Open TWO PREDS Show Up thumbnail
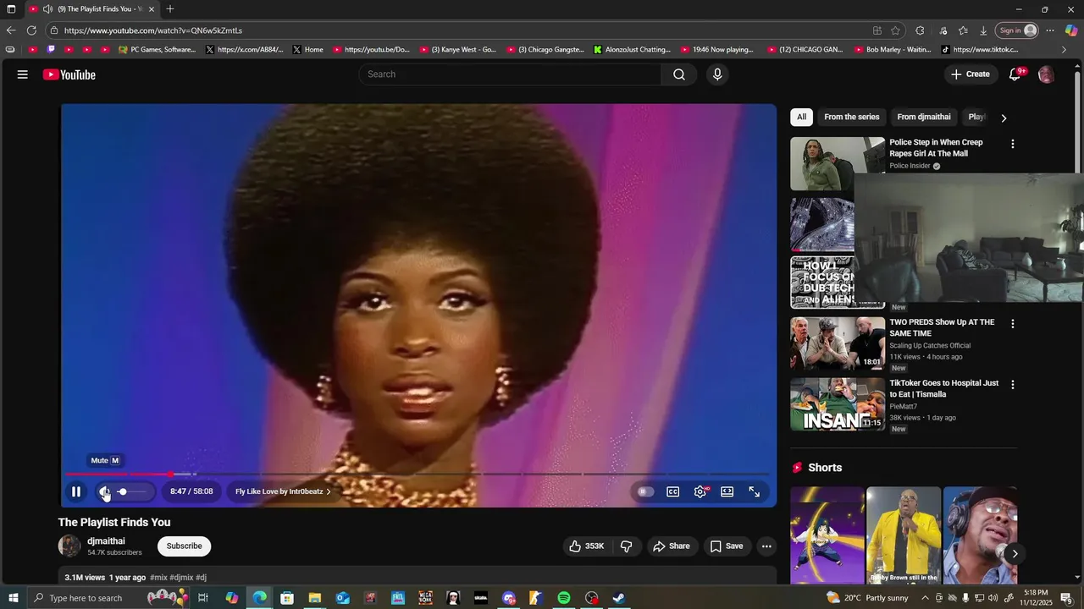 click(838, 343)
